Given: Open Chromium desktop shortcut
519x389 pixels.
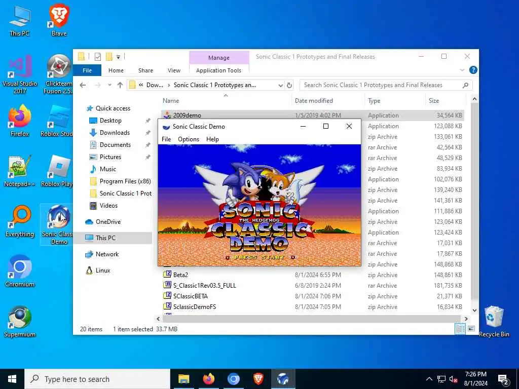Looking at the screenshot, I should coord(20,271).
